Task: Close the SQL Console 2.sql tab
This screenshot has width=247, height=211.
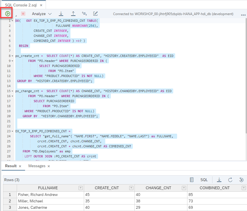Action: tap(41, 5)
